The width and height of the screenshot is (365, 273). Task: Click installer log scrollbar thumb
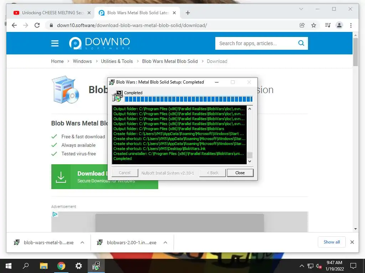(x=250, y=155)
